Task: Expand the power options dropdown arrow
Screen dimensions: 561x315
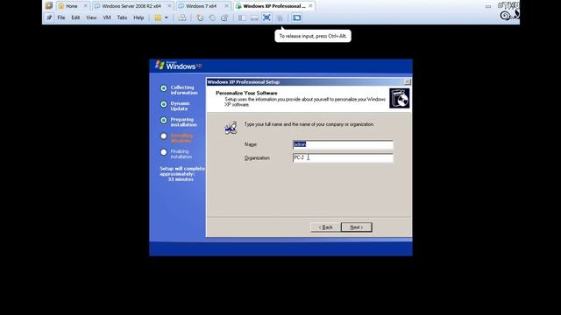Action: point(167,17)
